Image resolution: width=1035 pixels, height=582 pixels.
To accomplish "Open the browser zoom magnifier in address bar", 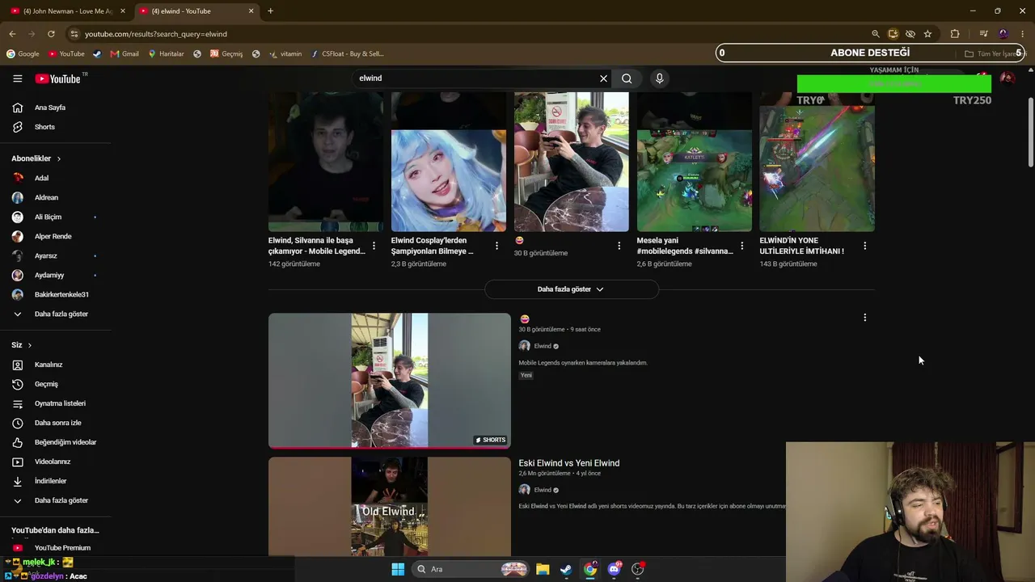I will tap(876, 34).
